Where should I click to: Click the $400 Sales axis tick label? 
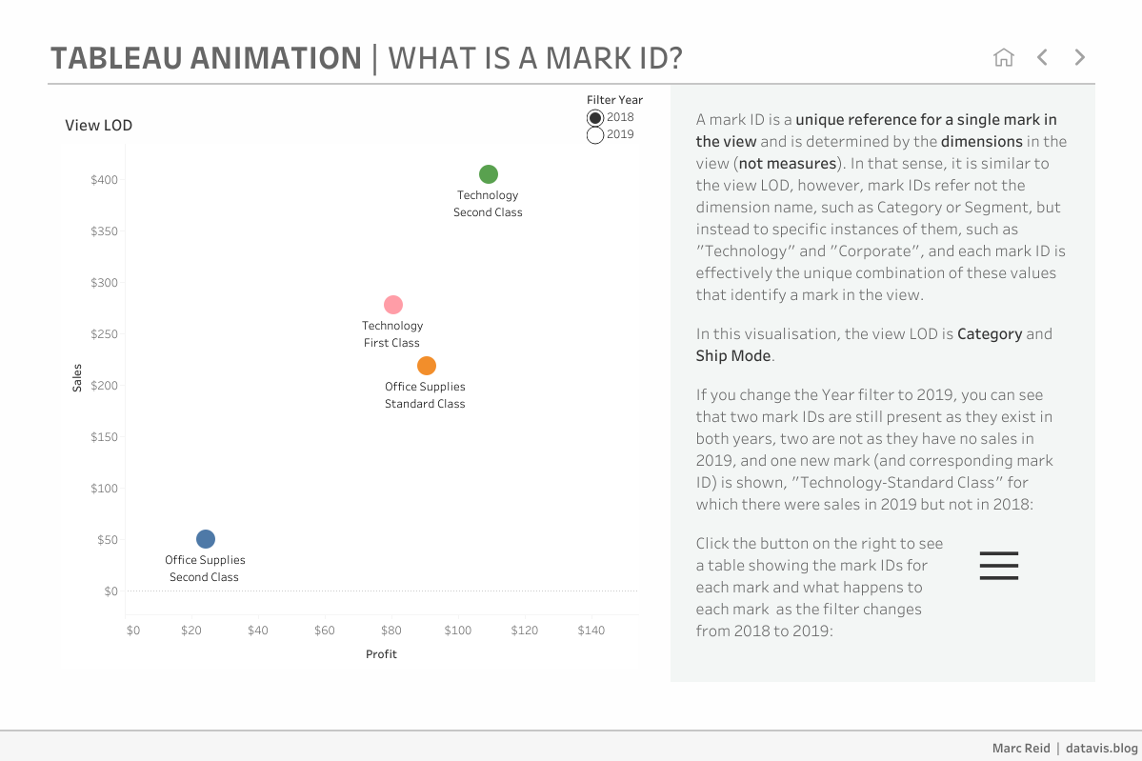point(105,180)
